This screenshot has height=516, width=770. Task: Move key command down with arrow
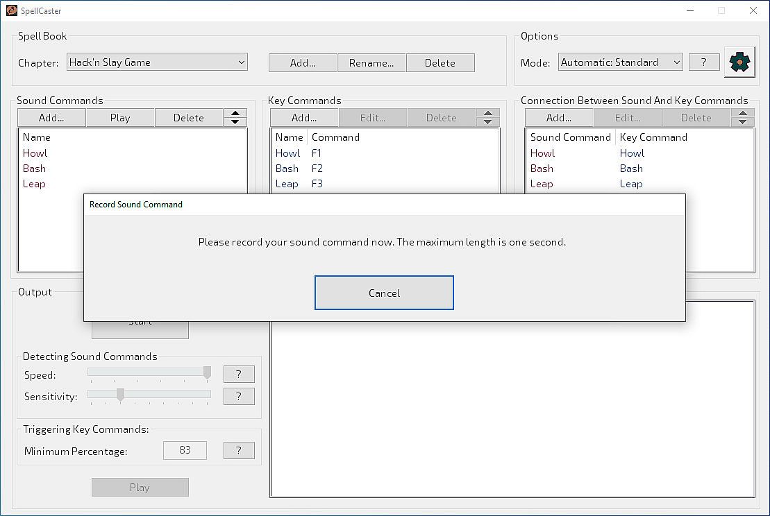(488, 122)
